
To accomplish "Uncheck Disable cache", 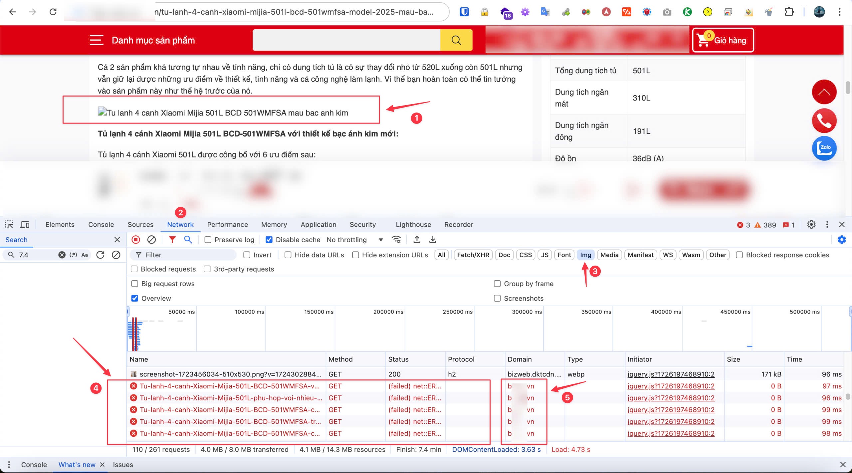I will [x=269, y=240].
